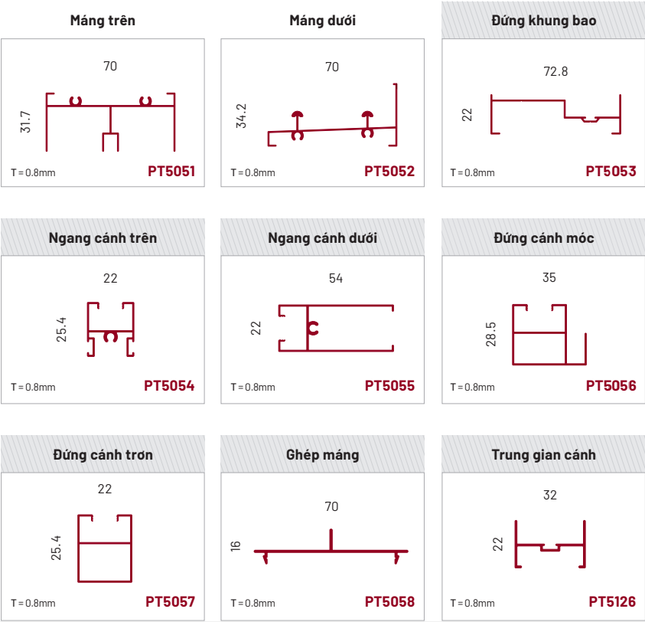645x622 pixels.
Task: Click the Đứng khung bao profile drawing
Action: coord(555,115)
